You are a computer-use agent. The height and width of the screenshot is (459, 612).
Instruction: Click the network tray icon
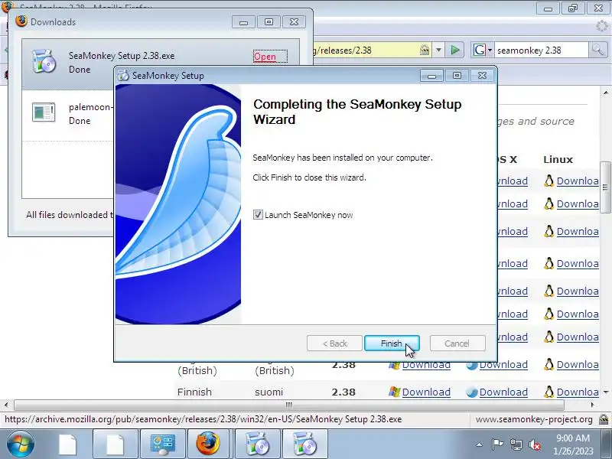(x=516, y=444)
